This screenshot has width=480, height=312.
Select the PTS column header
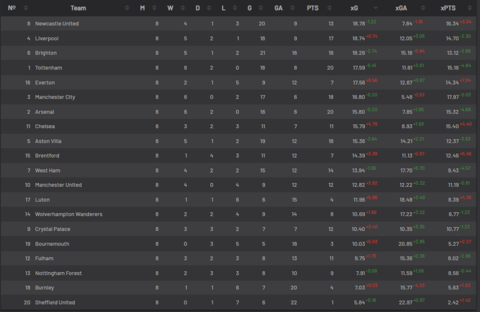[313, 8]
